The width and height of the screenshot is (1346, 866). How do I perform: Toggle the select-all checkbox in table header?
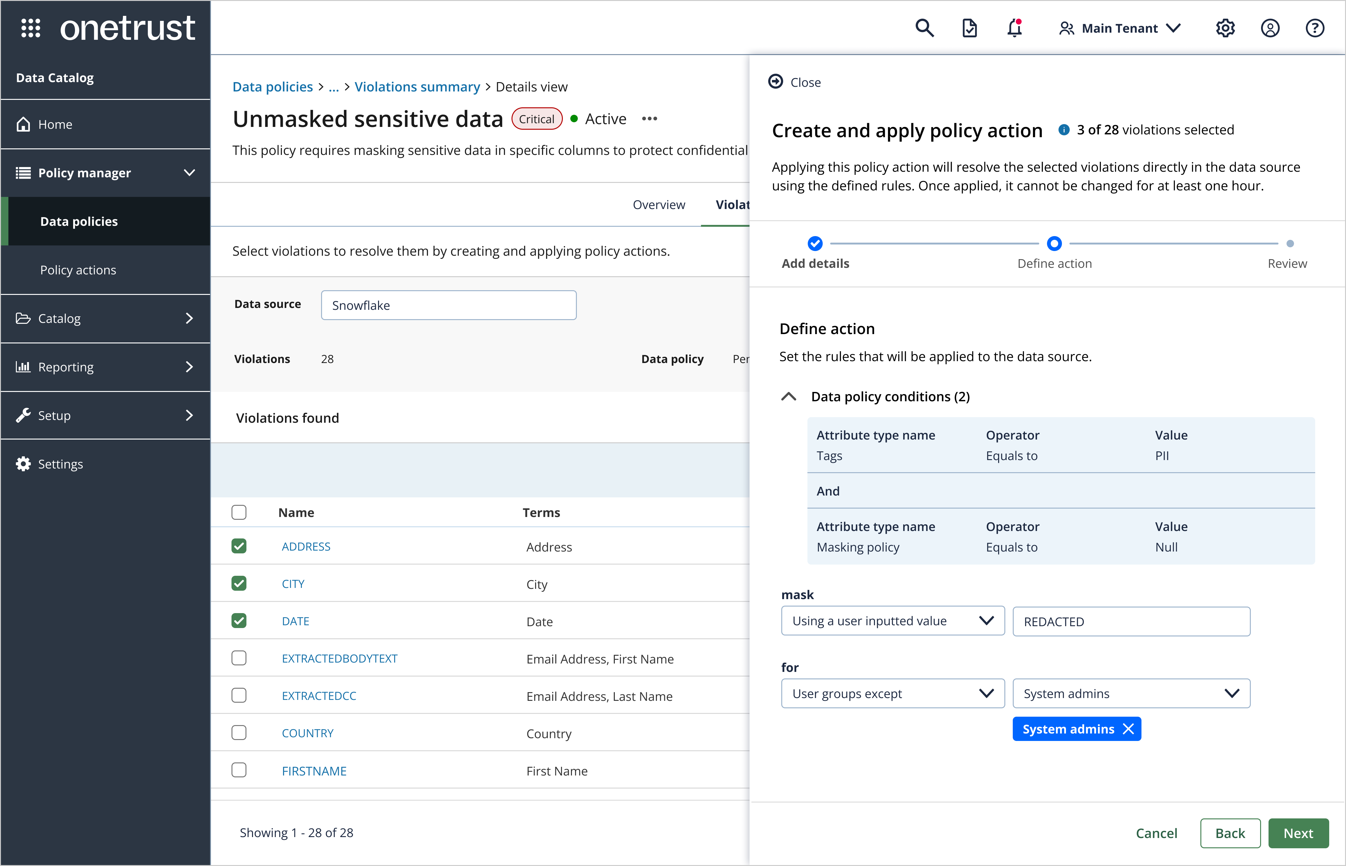pos(239,512)
